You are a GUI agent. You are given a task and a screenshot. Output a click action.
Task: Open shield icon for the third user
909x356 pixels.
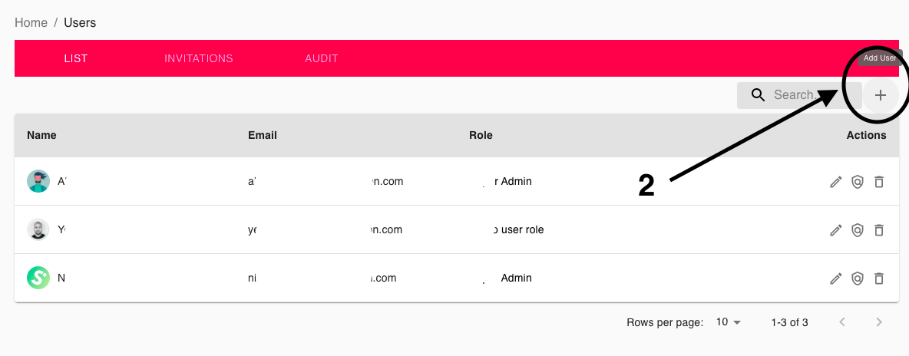click(x=858, y=279)
